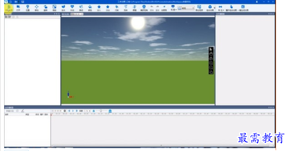Click the timeline play button
Image resolution: width=288 pixels, height=151 pixels.
click(x=73, y=111)
